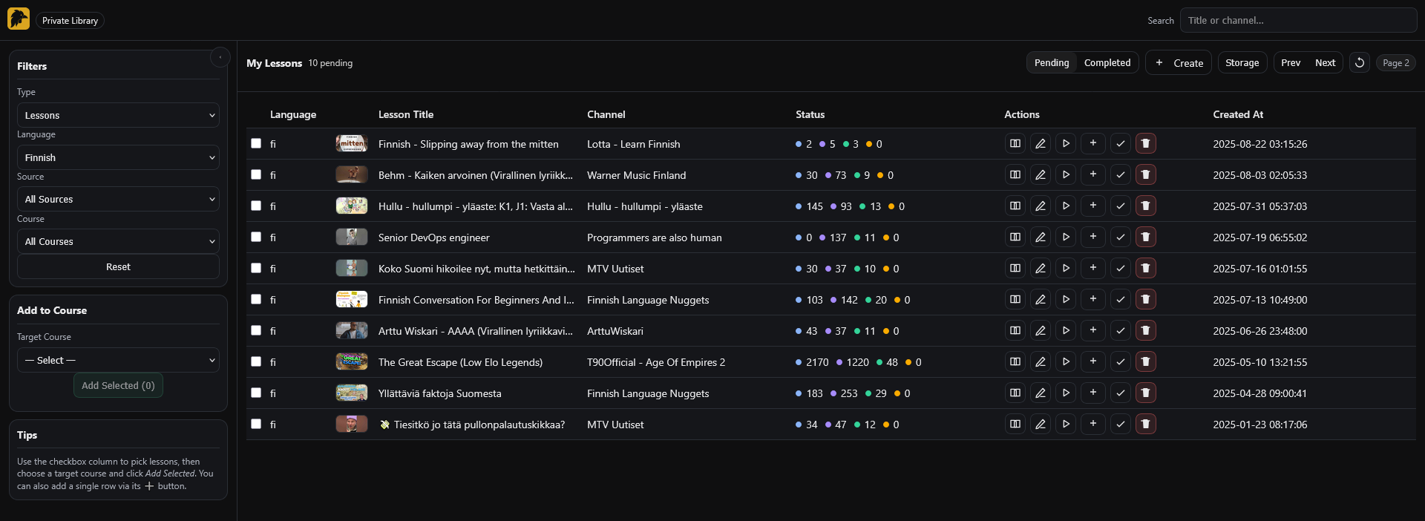This screenshot has height=521, width=1425.
Task: Play the Finnish Conversation For Beginners lesson
Action: tap(1066, 299)
